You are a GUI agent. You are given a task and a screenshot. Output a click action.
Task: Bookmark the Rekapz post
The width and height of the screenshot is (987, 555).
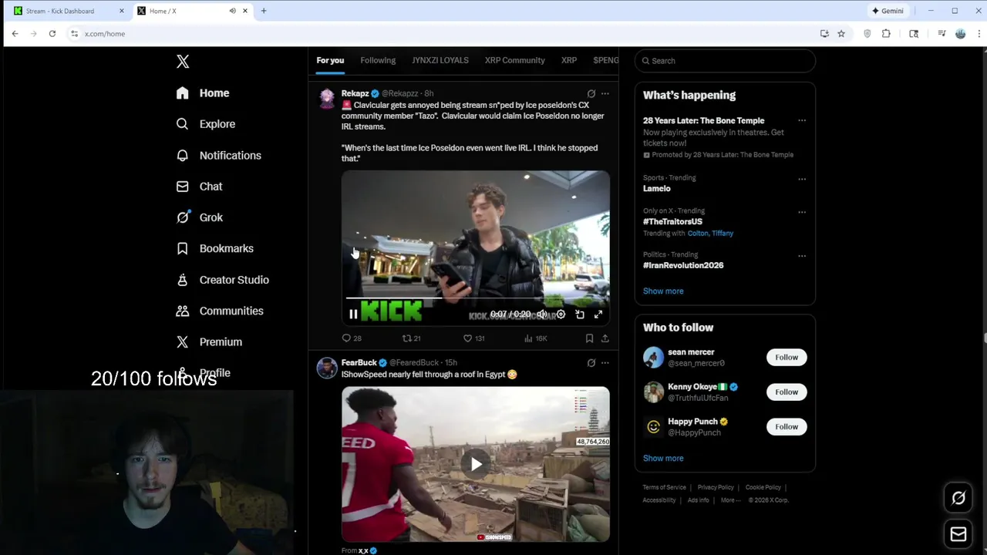click(589, 338)
